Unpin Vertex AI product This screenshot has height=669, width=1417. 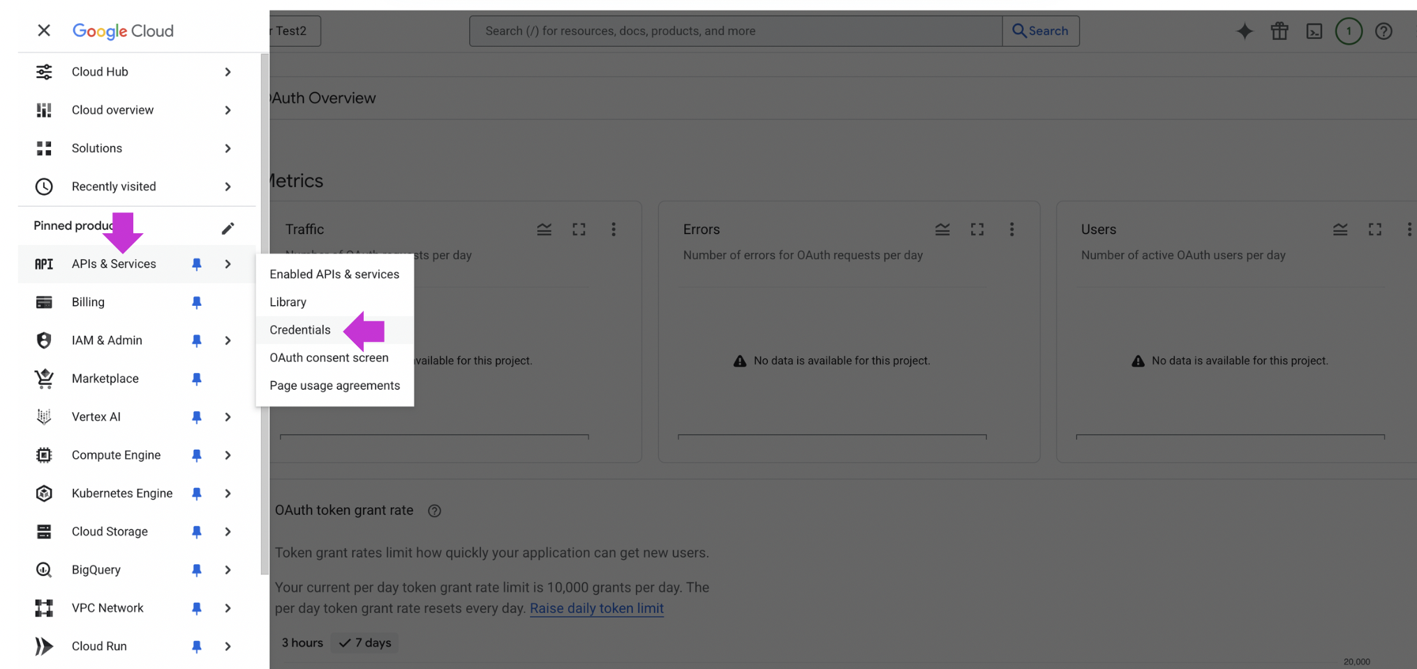tap(197, 417)
